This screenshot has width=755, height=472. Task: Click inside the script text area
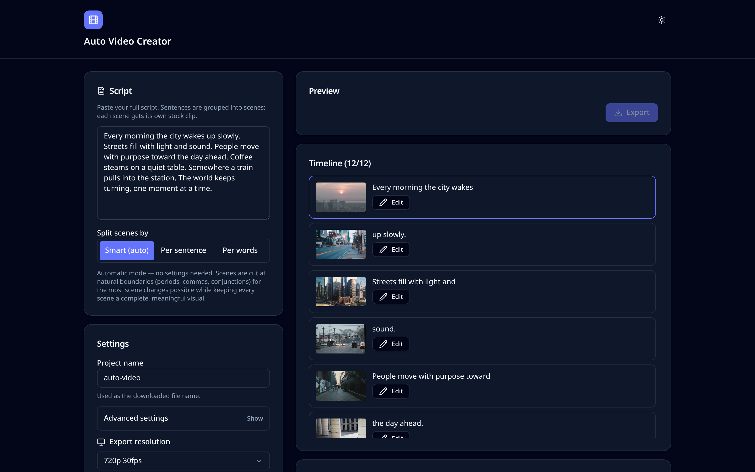pyautogui.click(x=184, y=173)
